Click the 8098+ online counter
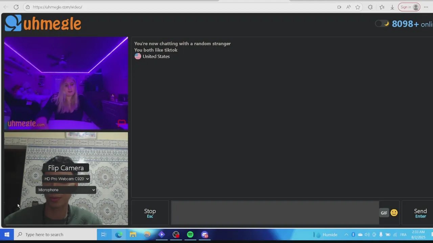 click(412, 24)
